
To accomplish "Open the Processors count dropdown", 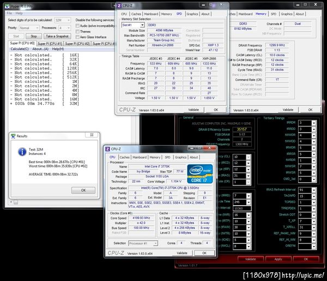I will [64, 28].
